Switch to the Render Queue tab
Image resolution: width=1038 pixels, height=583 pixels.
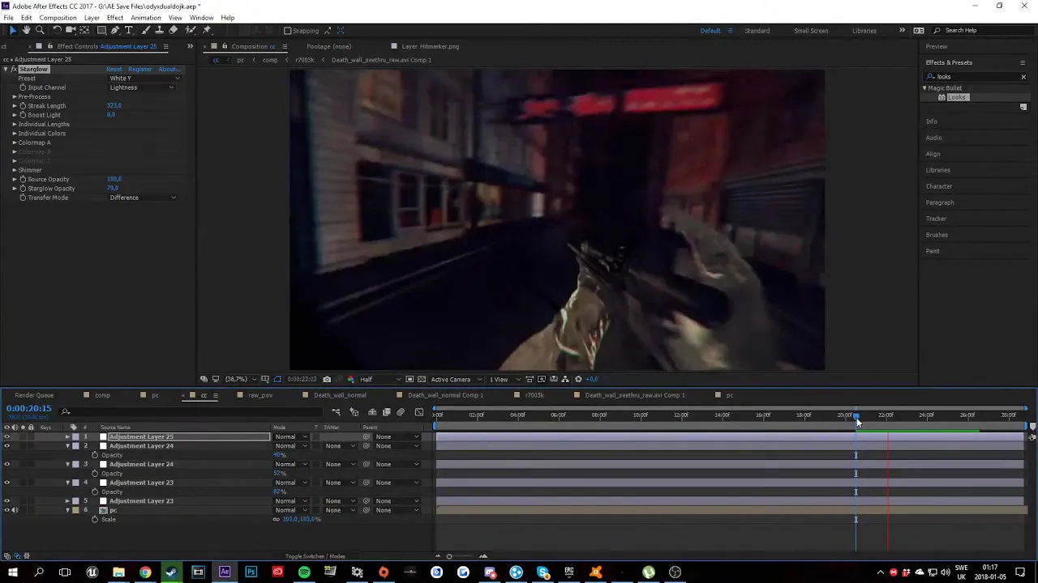pos(34,395)
